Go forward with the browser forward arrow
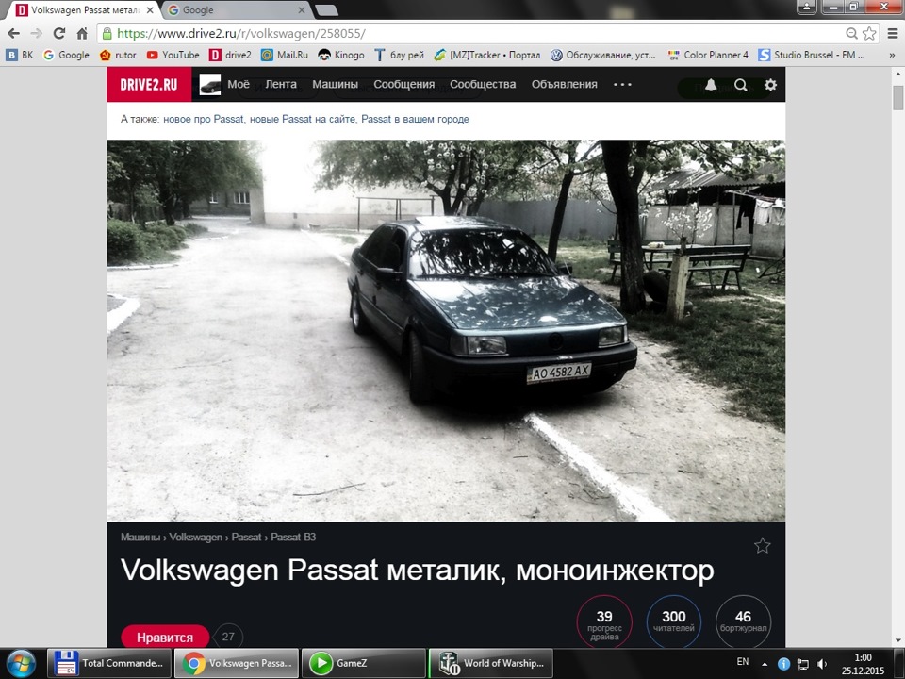The height and width of the screenshot is (679, 905). [x=37, y=34]
